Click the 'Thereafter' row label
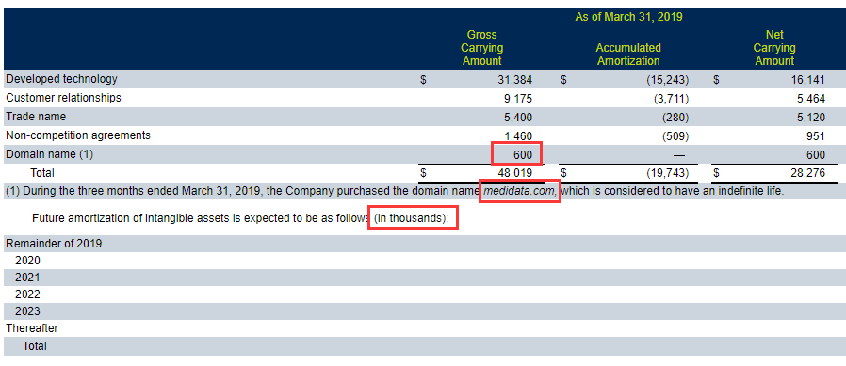 point(32,327)
